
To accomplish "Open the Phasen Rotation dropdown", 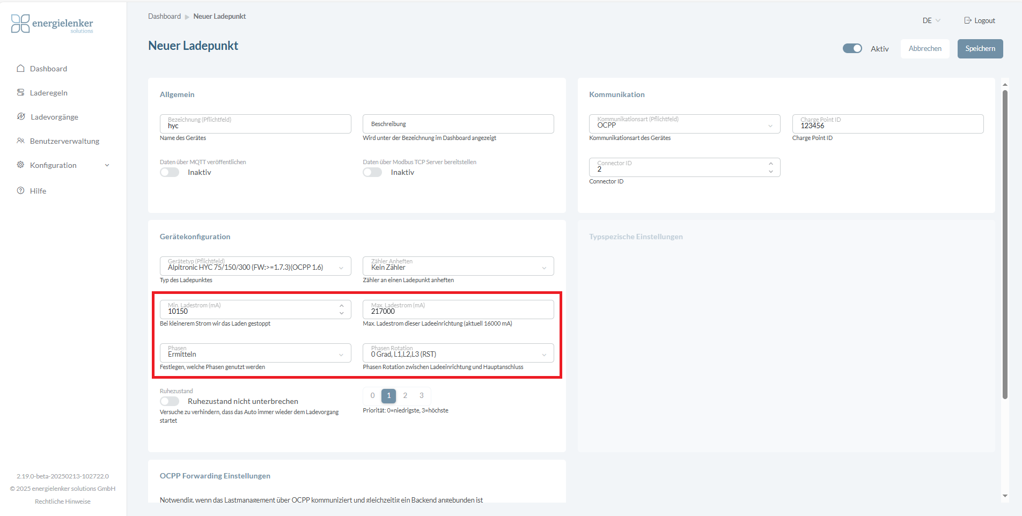I will pos(458,353).
